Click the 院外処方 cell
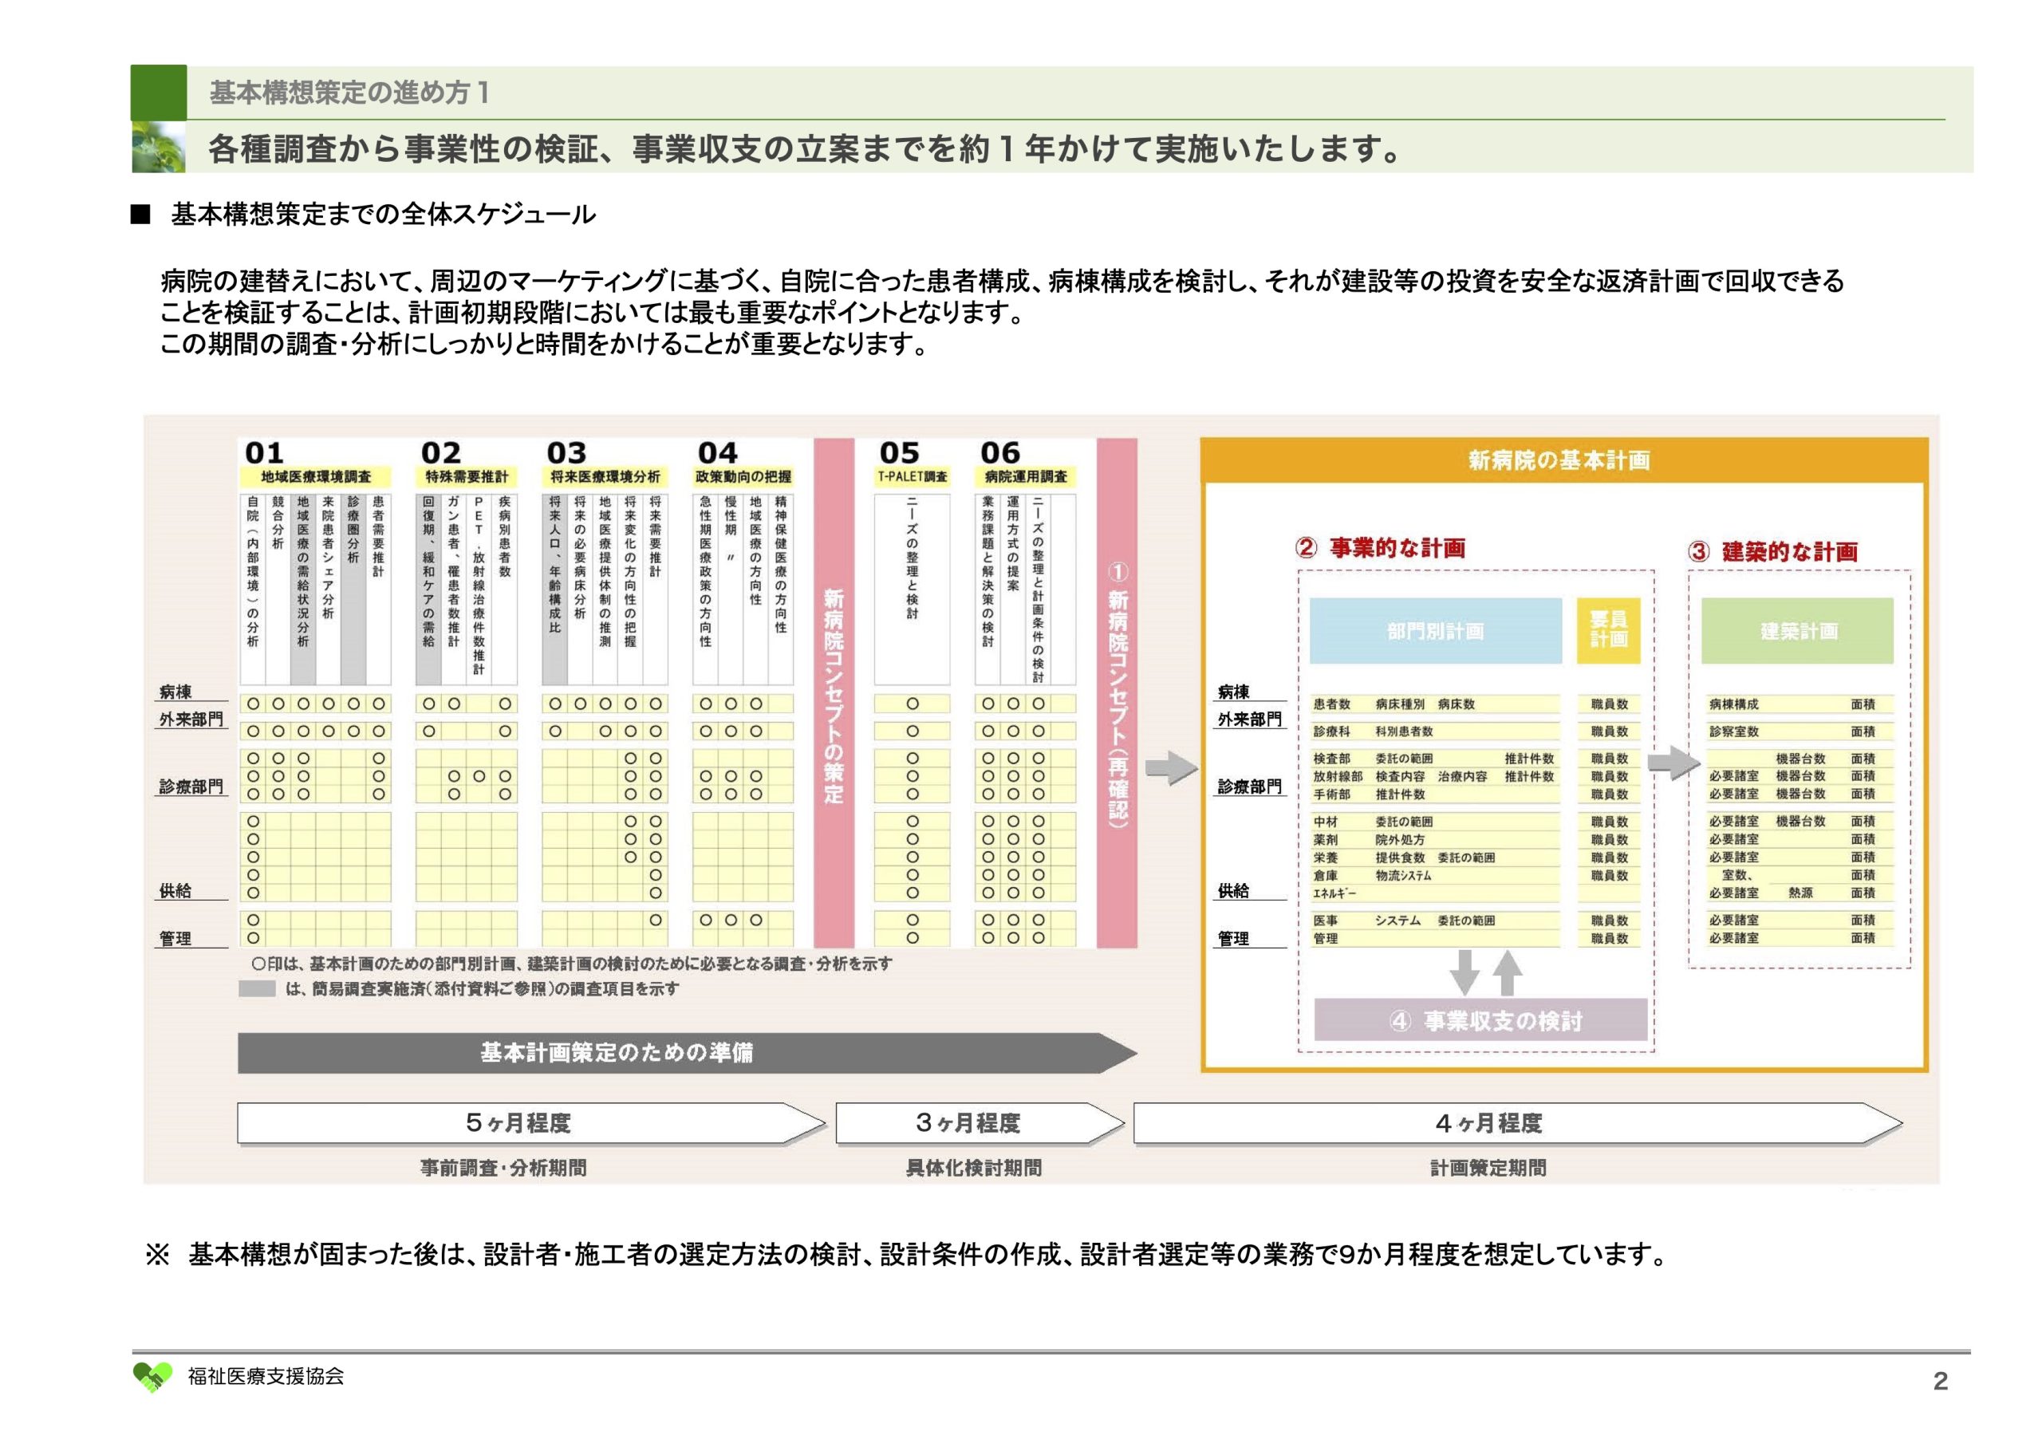The image size is (2042, 1443). pyautogui.click(x=1400, y=840)
